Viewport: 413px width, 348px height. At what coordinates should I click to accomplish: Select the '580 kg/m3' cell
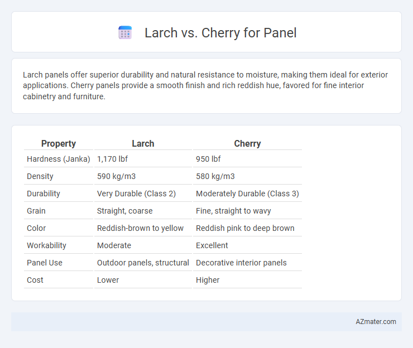(x=247, y=176)
